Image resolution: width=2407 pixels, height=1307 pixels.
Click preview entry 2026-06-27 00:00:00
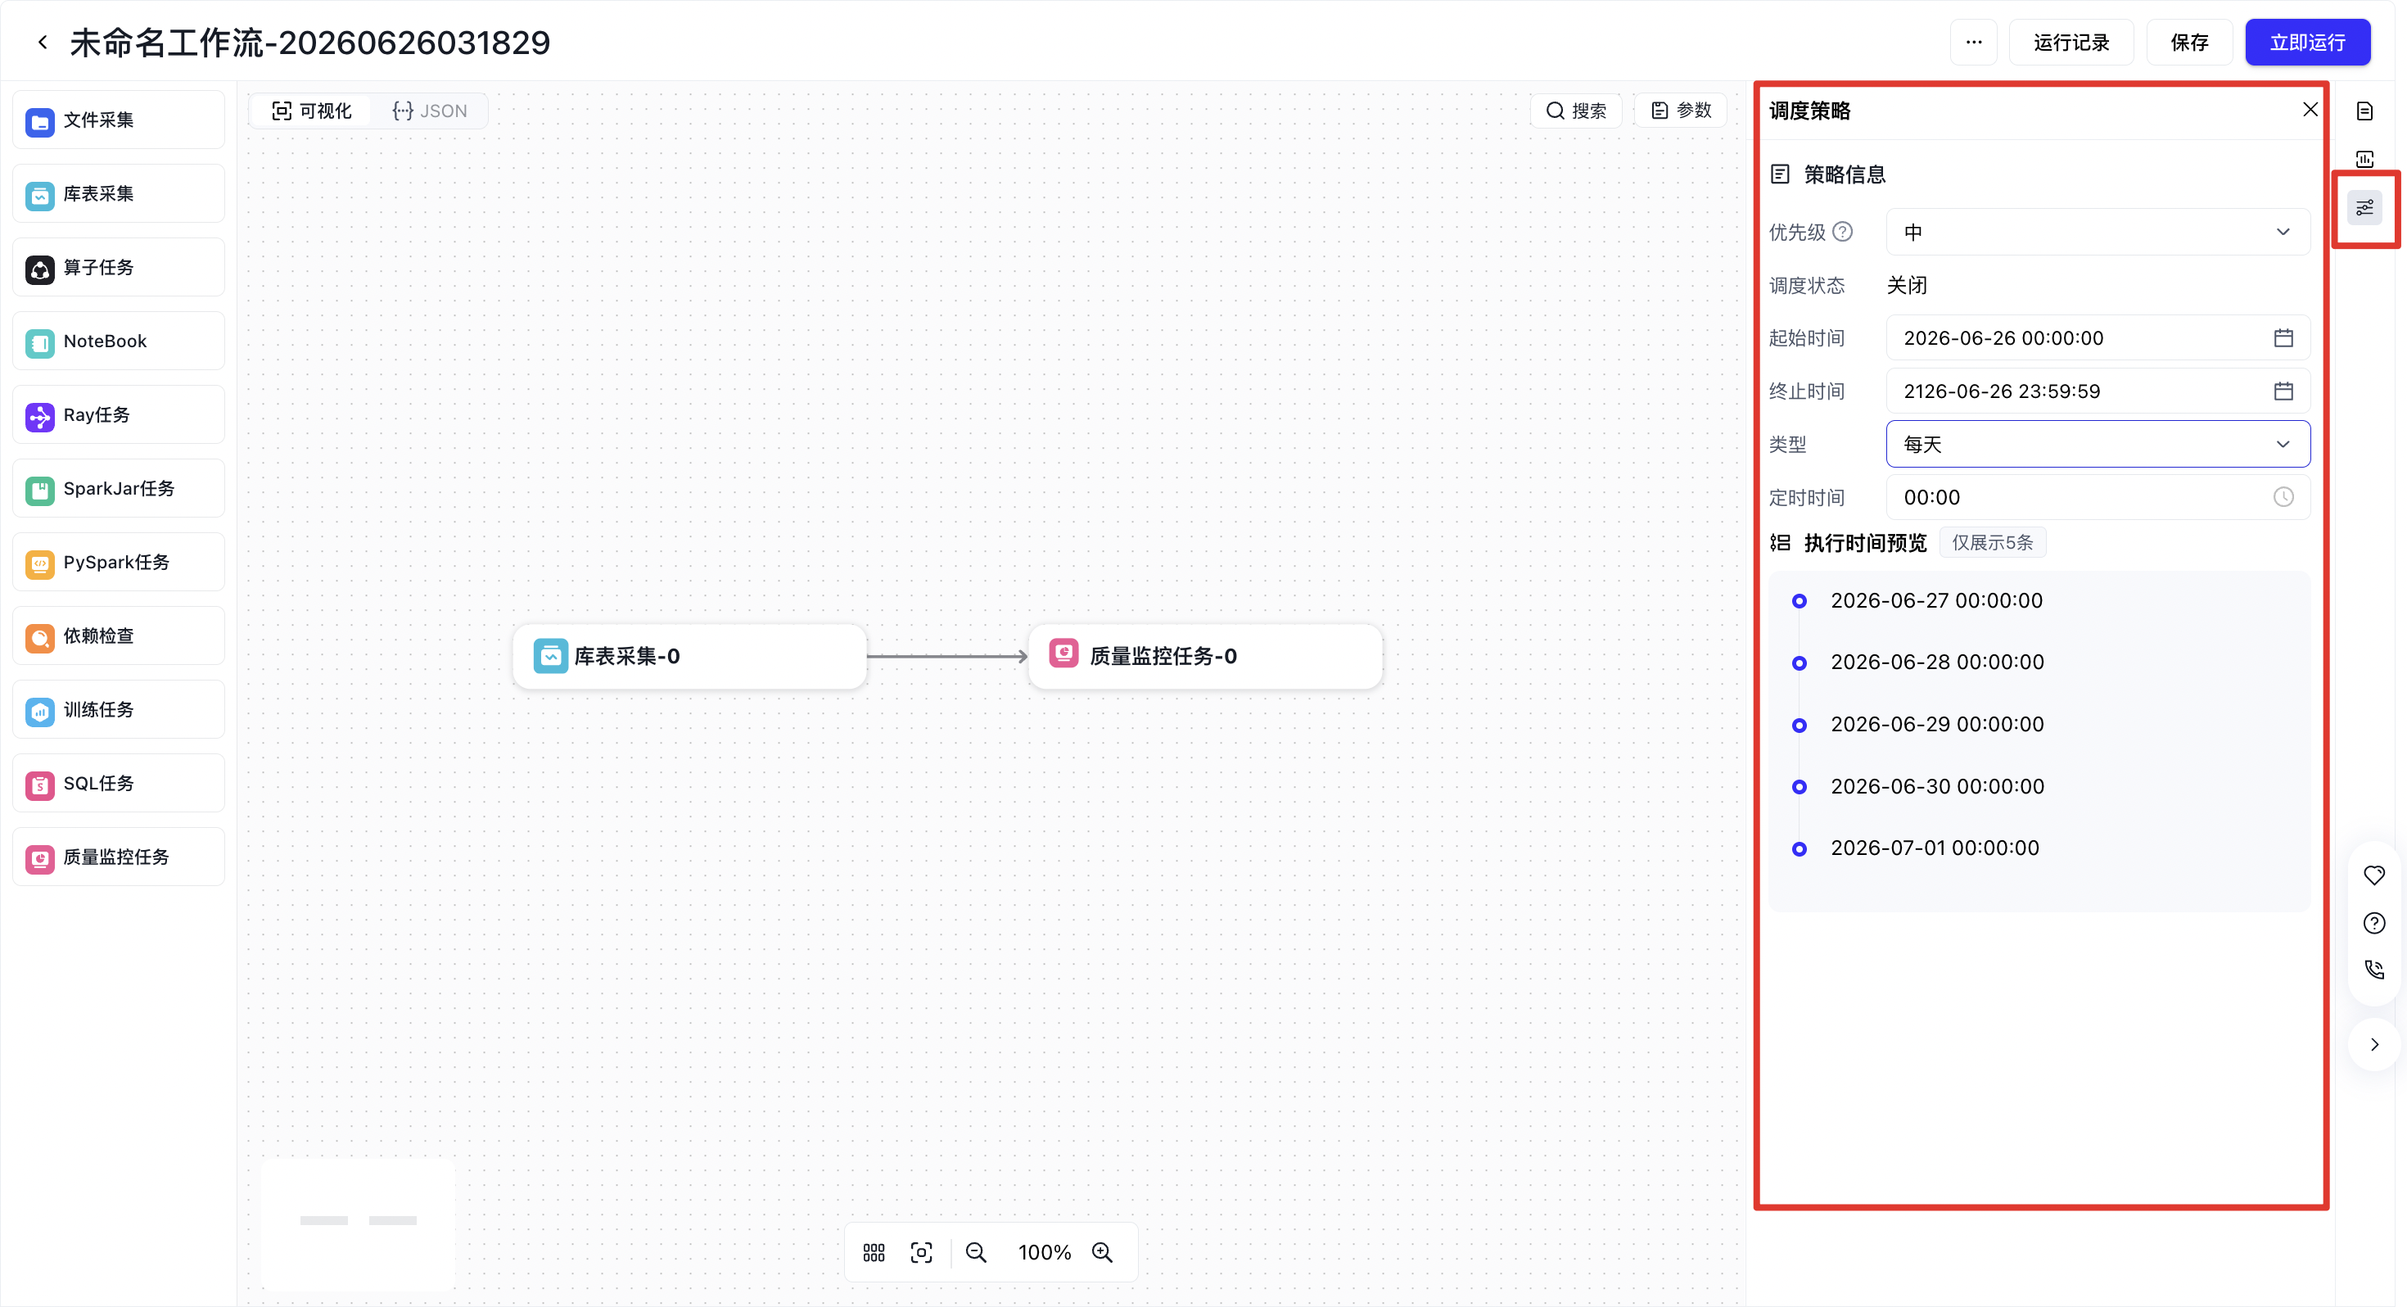(x=1936, y=601)
